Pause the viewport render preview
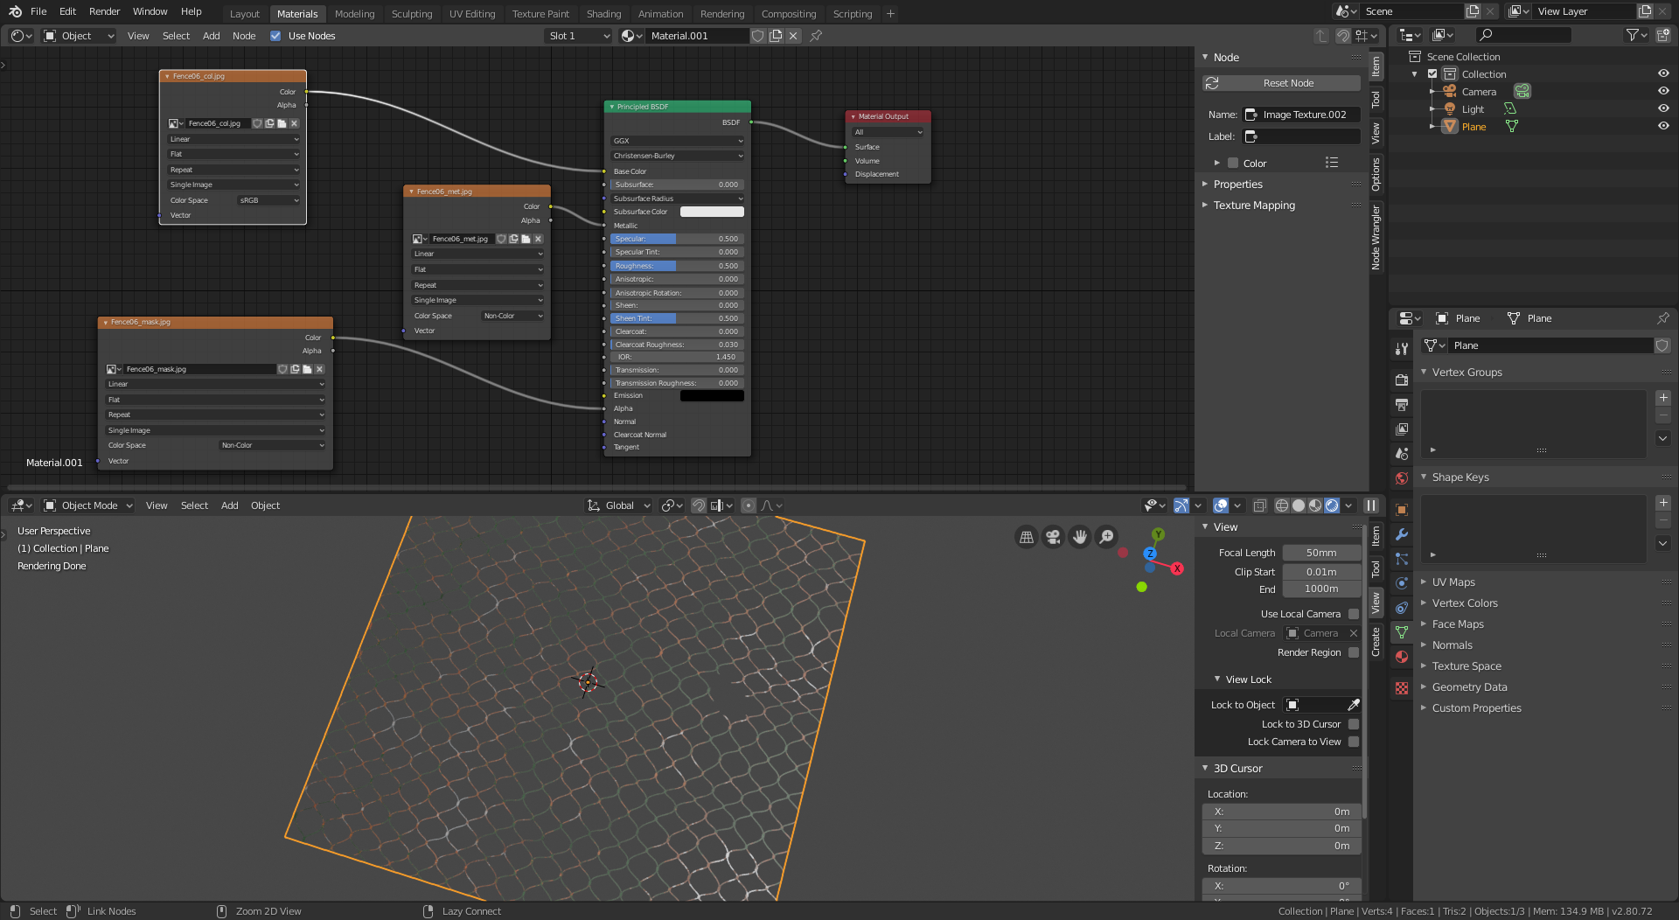 click(x=1371, y=505)
